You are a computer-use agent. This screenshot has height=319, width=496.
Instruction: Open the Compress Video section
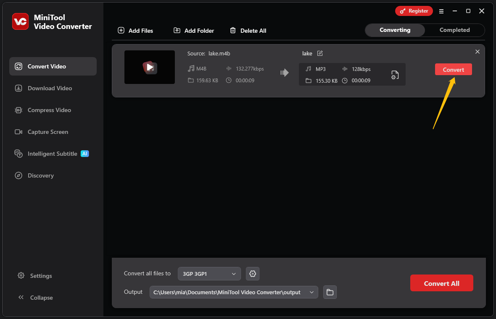click(x=43, y=110)
